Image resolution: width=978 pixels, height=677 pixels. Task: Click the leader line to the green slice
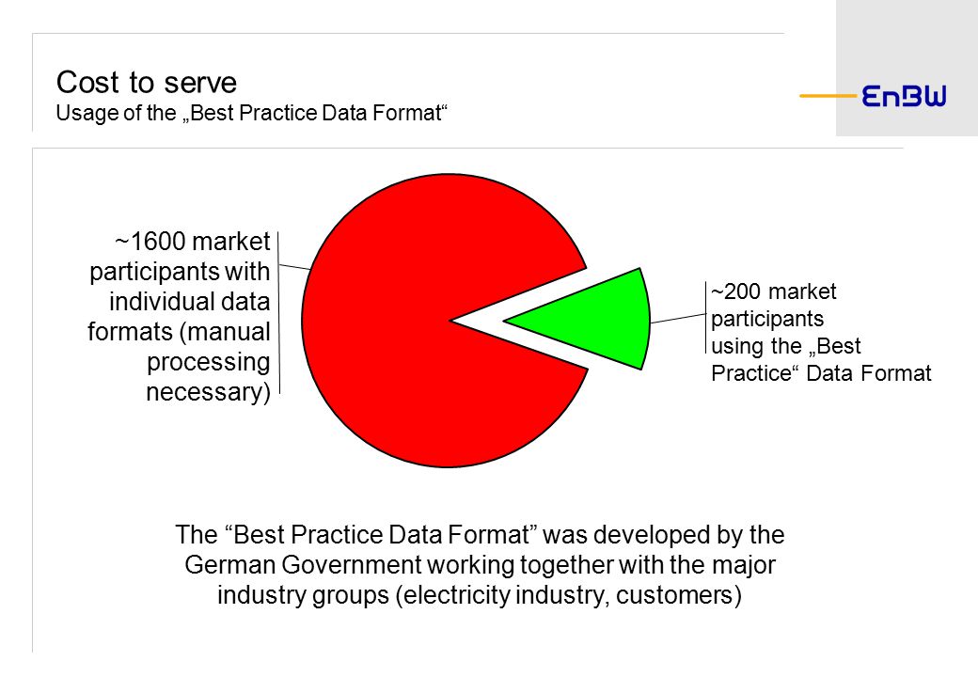(677, 319)
